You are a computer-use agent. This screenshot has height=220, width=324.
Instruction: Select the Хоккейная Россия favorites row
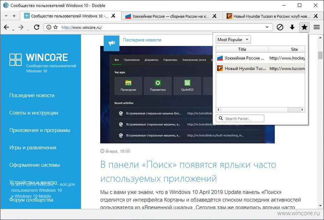click(260, 58)
